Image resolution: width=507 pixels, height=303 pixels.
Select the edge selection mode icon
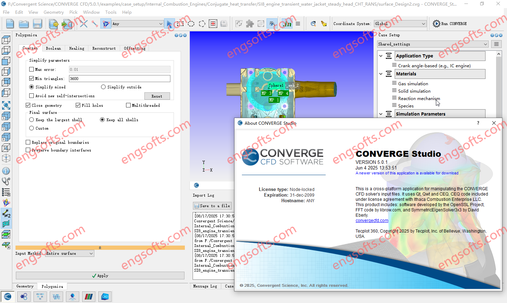tap(95, 24)
